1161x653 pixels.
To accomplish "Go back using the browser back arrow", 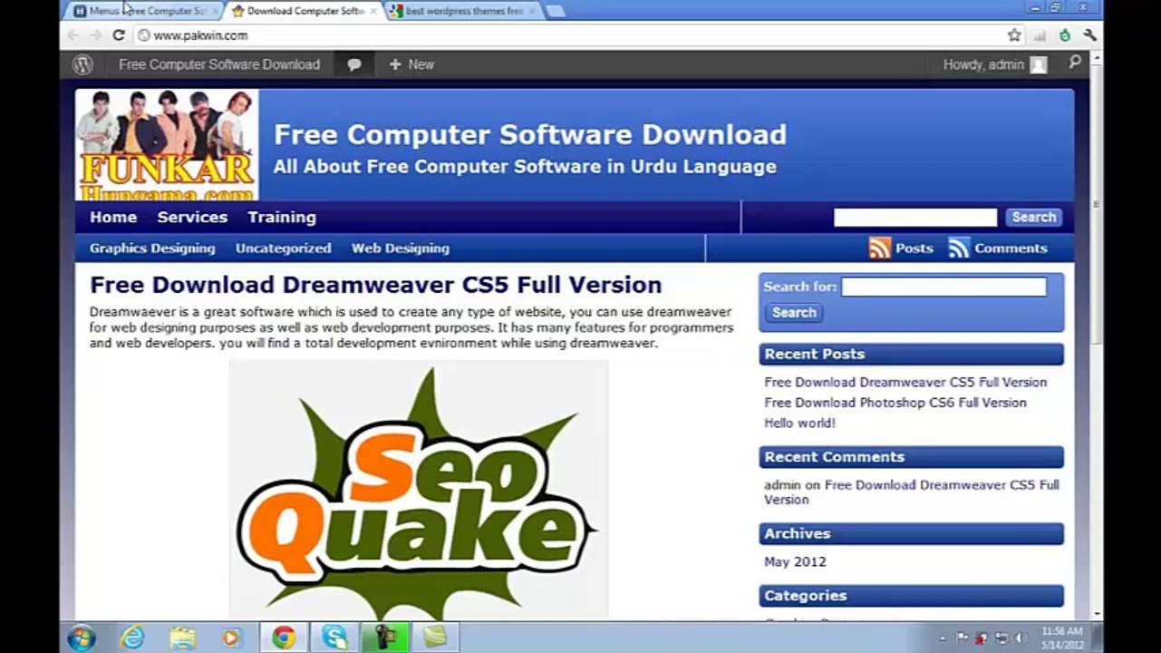I will coord(73,35).
